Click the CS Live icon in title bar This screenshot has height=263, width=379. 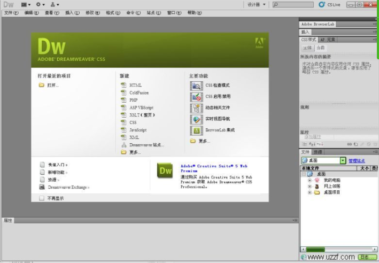(322, 4)
